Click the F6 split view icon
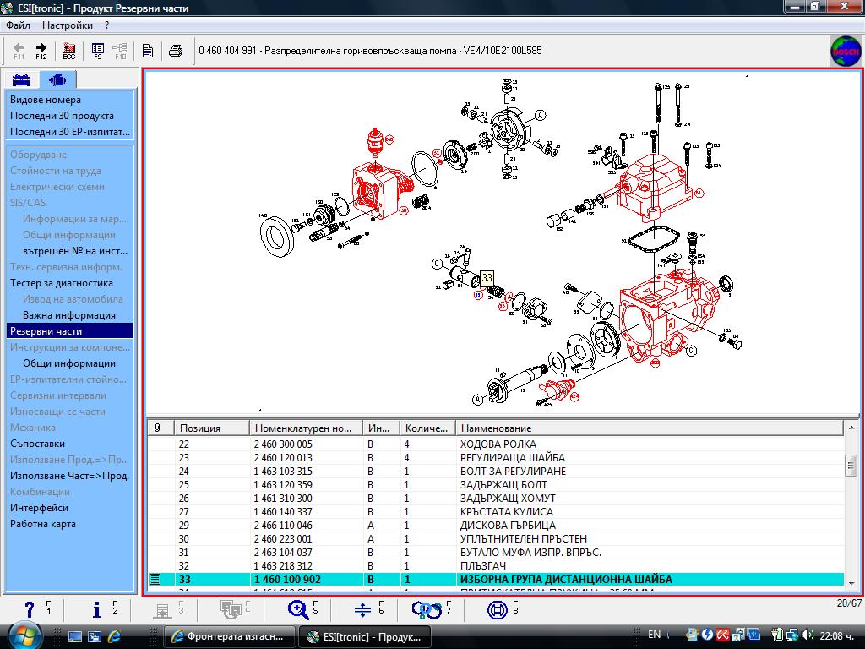This screenshot has width=865, height=649. pos(365,608)
